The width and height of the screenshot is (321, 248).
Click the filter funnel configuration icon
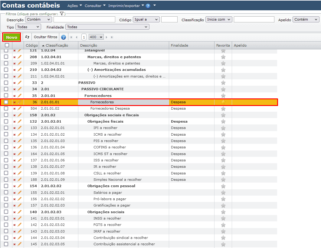(x=62, y=14)
